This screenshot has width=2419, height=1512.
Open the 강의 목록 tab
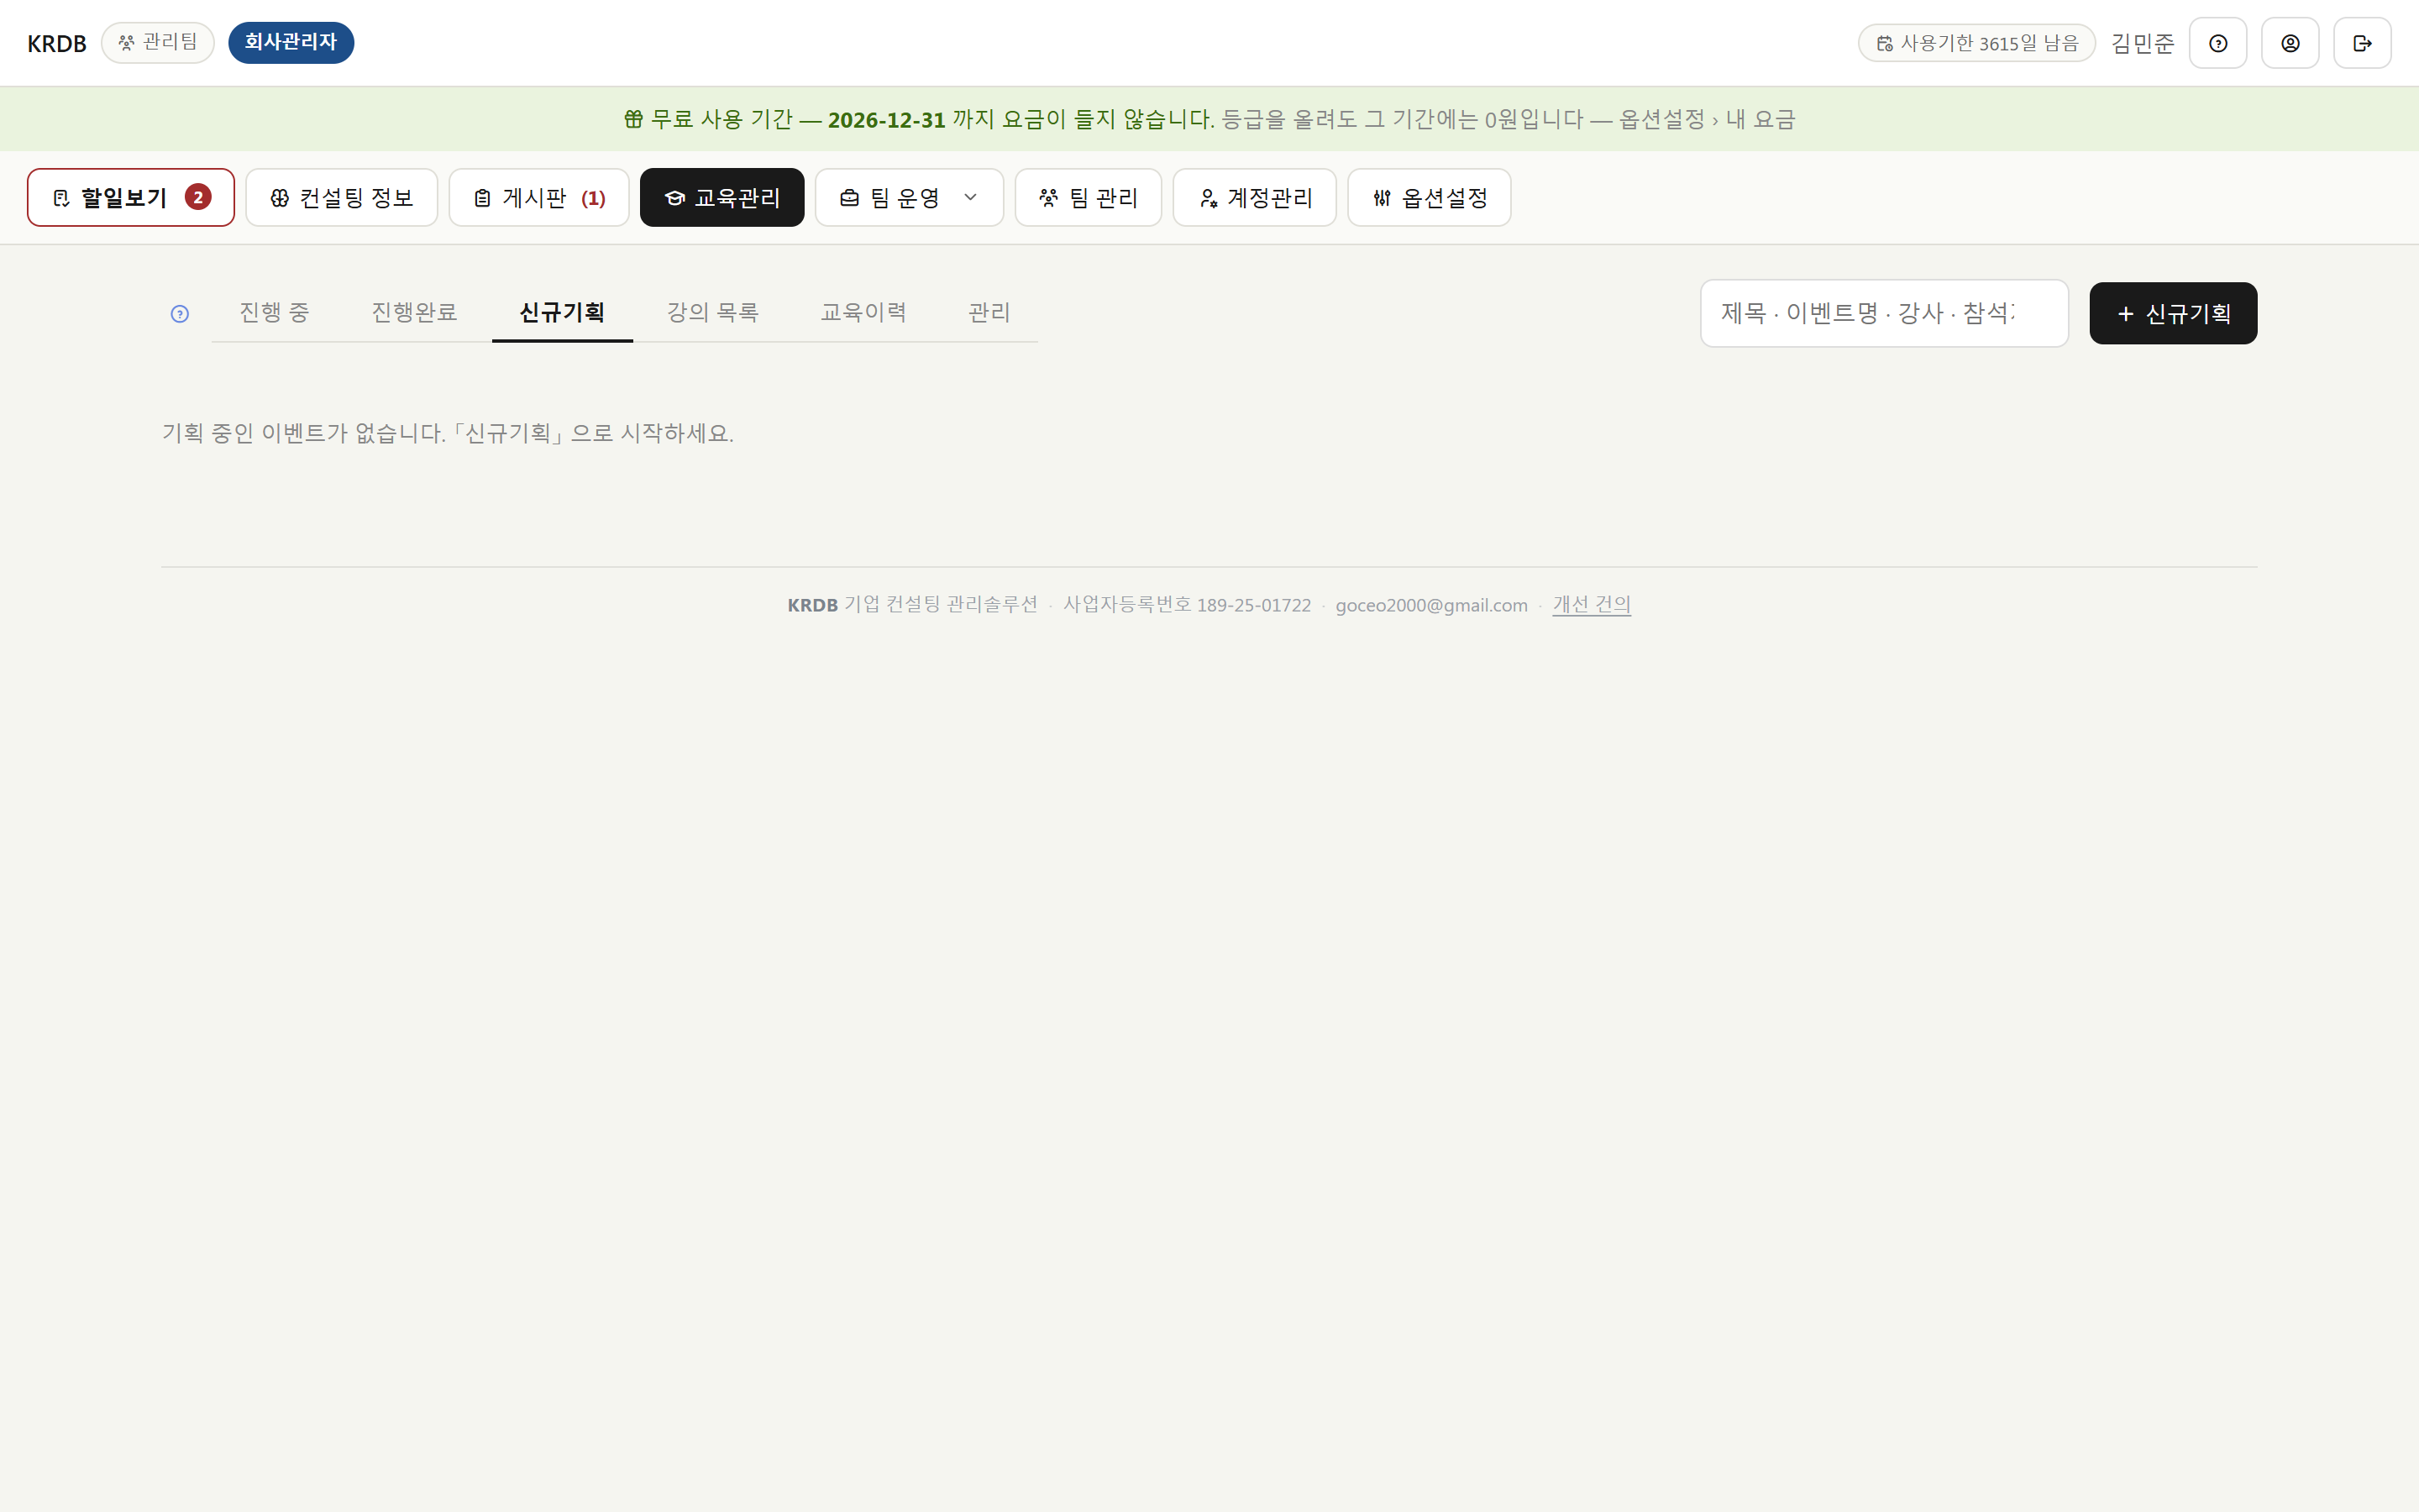pos(713,313)
